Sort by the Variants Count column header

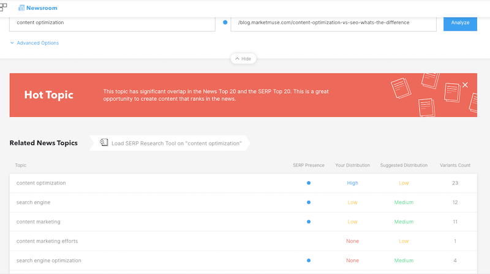pos(454,165)
